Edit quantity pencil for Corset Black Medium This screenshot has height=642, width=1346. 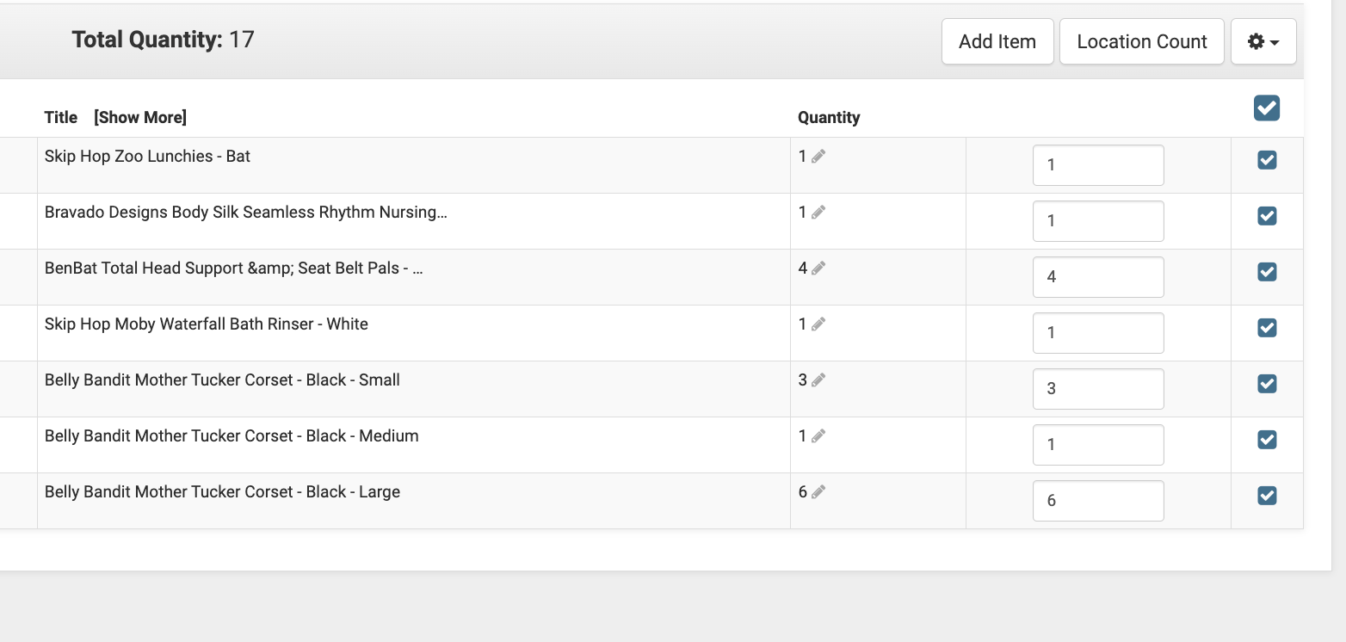pyautogui.click(x=818, y=436)
